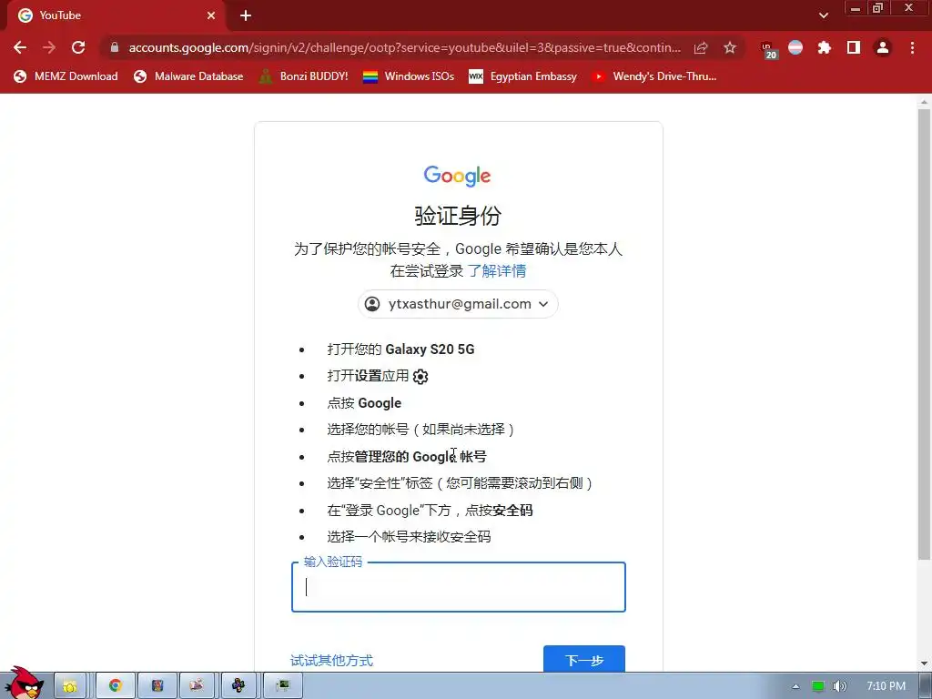Expand the ytxasthur@gmail.com account selector
Screen dimensions: 932x699
tap(458, 304)
